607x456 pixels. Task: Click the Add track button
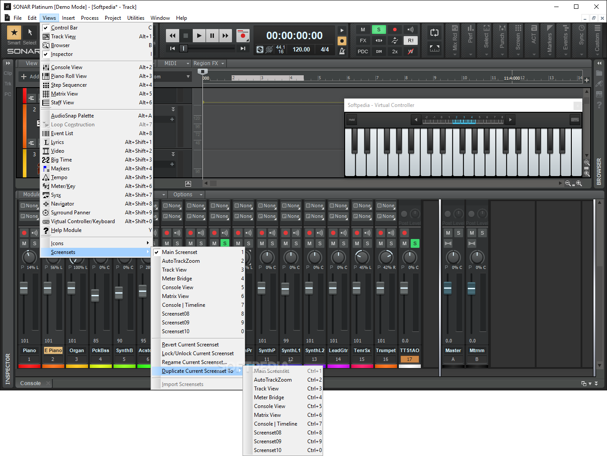[29, 77]
